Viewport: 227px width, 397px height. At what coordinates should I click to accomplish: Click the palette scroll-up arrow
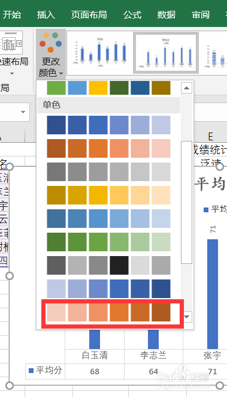click(186, 88)
